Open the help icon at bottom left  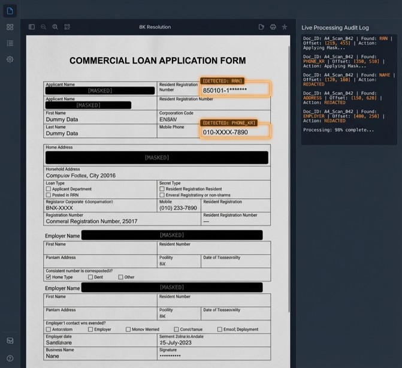[10, 358]
